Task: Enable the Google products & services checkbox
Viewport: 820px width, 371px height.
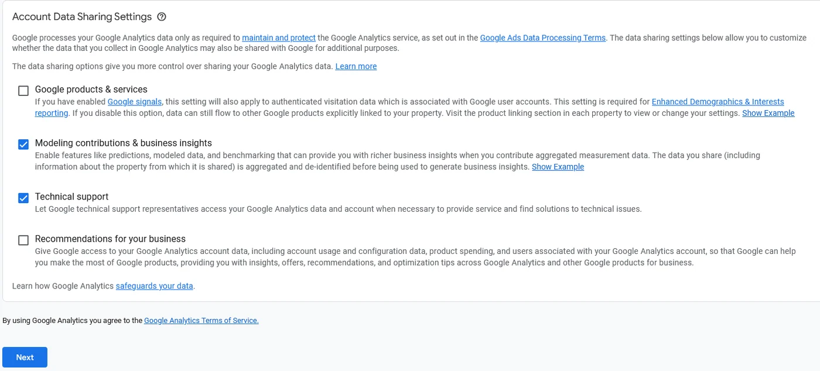Action: [23, 91]
